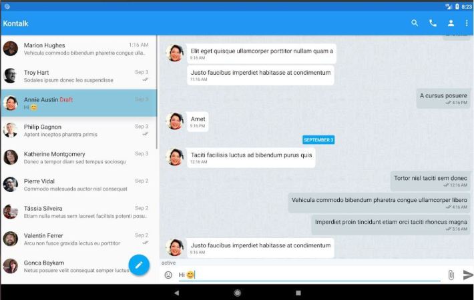This screenshot has height=300, width=474.
Task: Open search in the Kontalk toolbar
Action: (x=415, y=23)
